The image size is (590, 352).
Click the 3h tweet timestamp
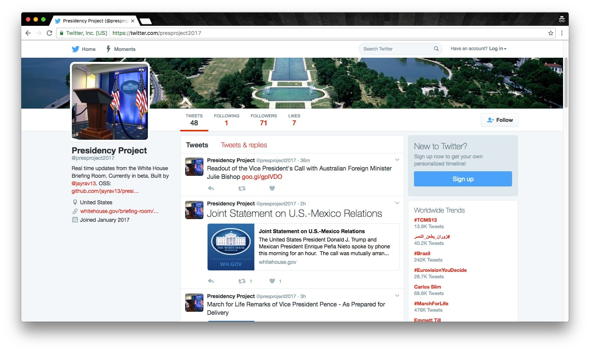(x=303, y=296)
